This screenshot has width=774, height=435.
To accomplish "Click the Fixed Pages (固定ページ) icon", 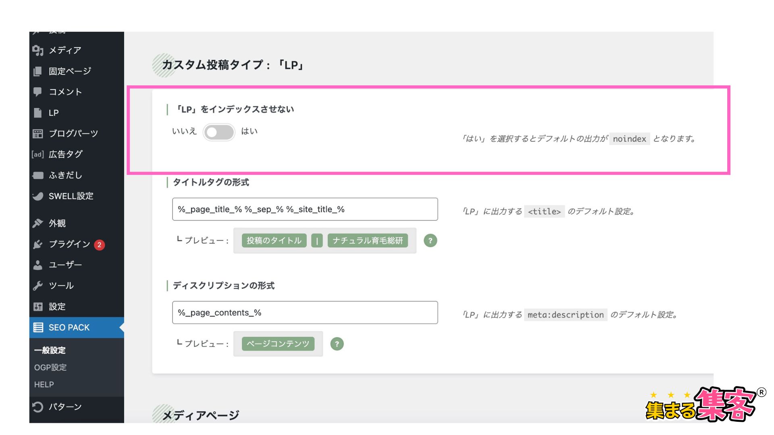I will [38, 71].
